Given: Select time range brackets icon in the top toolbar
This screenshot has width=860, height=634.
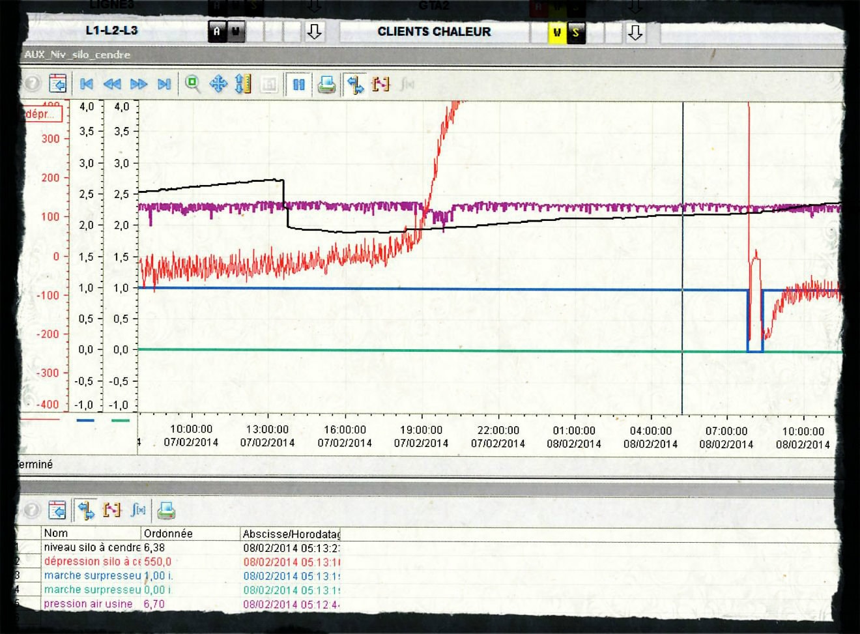Looking at the screenshot, I should point(380,84).
